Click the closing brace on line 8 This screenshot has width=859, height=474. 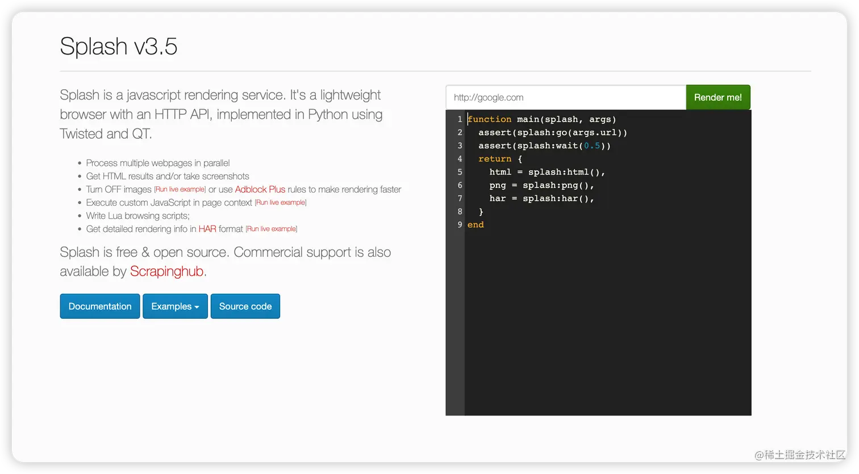[x=481, y=211]
